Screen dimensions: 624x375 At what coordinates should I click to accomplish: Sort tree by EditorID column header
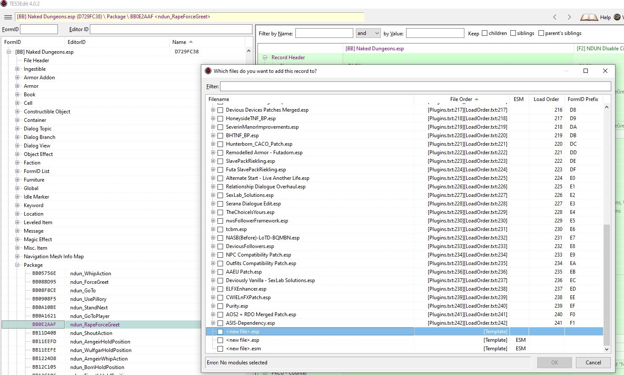click(117, 42)
